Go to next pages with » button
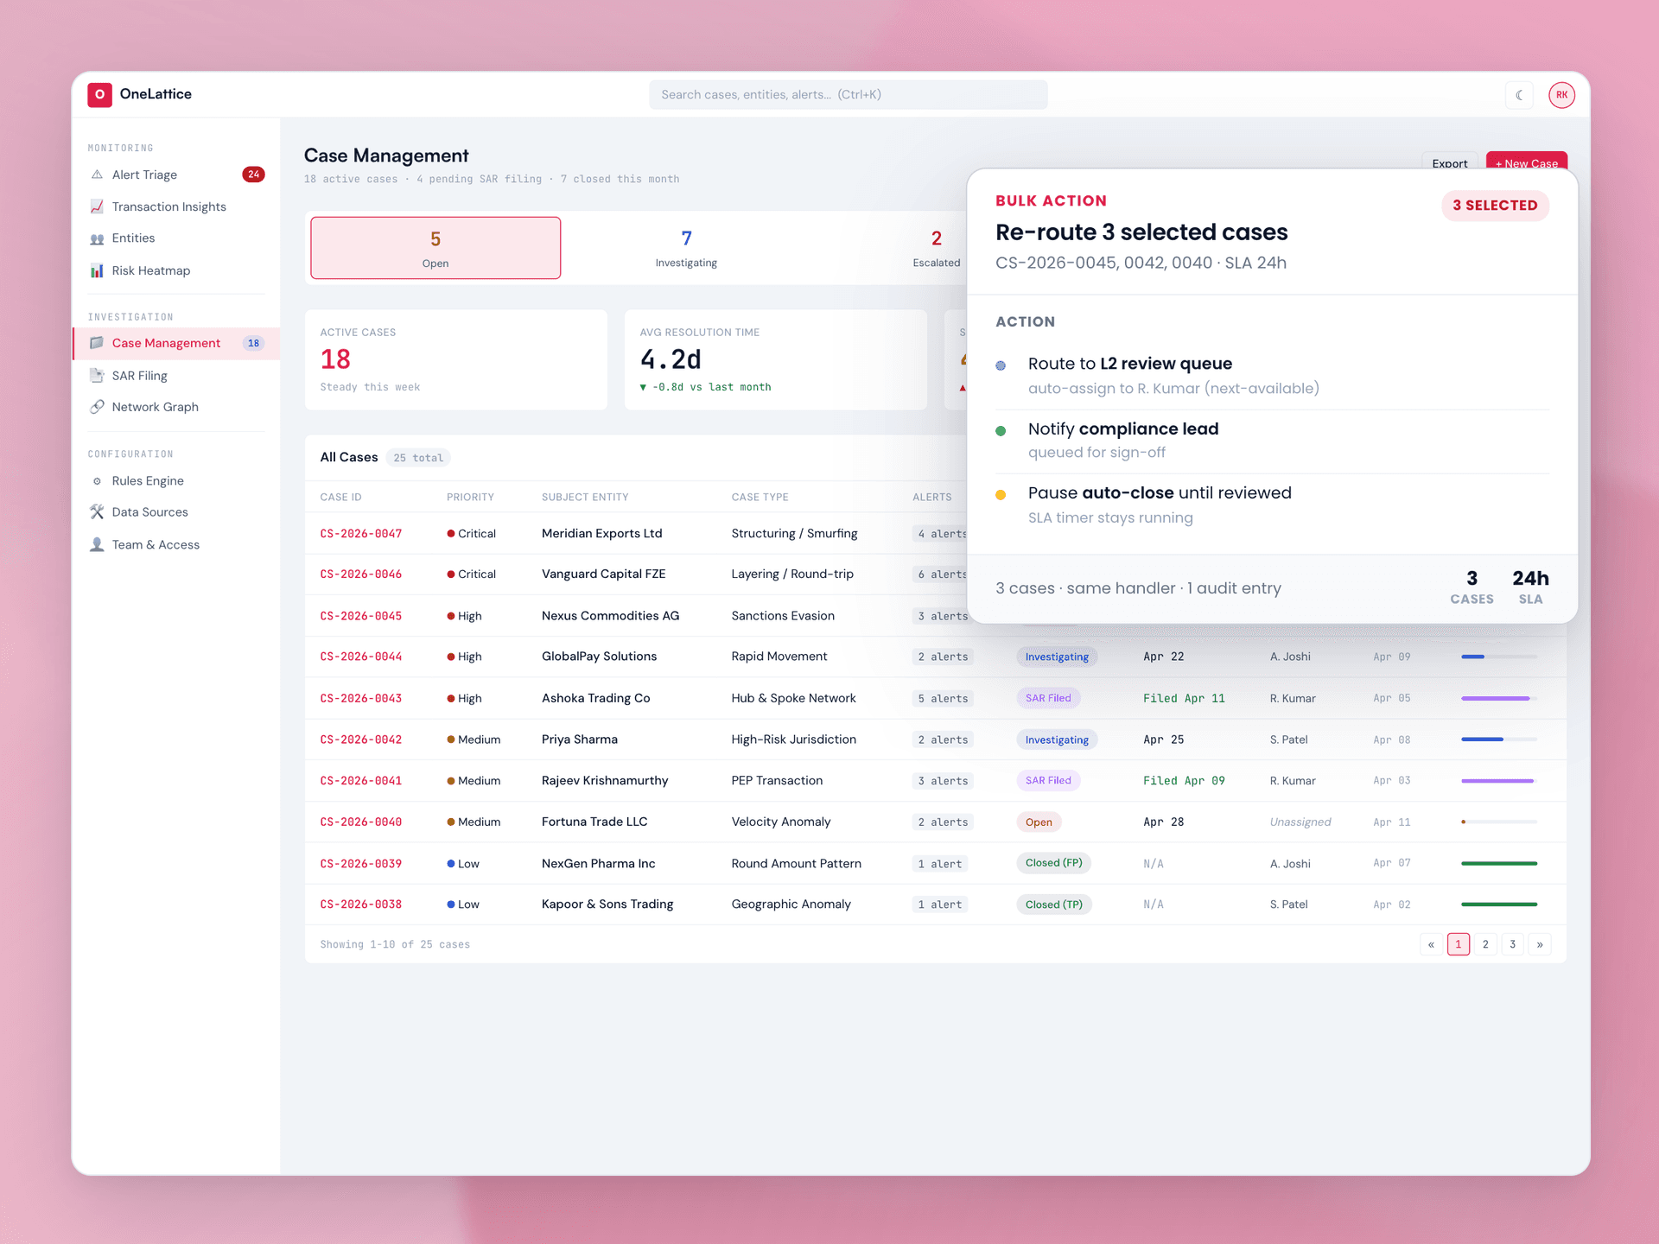Viewport: 1659px width, 1244px height. tap(1540, 944)
